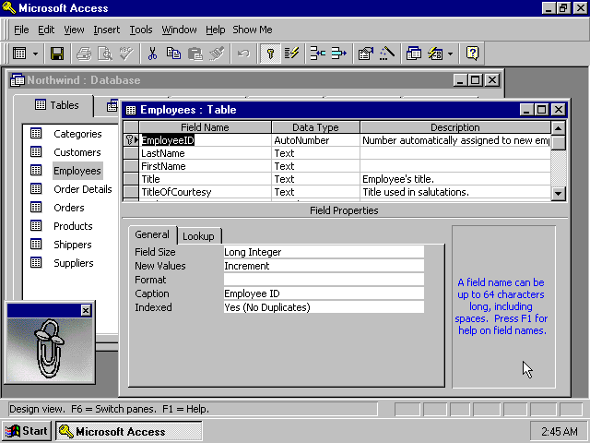Select the Employees table in the list
Screen dimensions: 590x443
point(77,171)
